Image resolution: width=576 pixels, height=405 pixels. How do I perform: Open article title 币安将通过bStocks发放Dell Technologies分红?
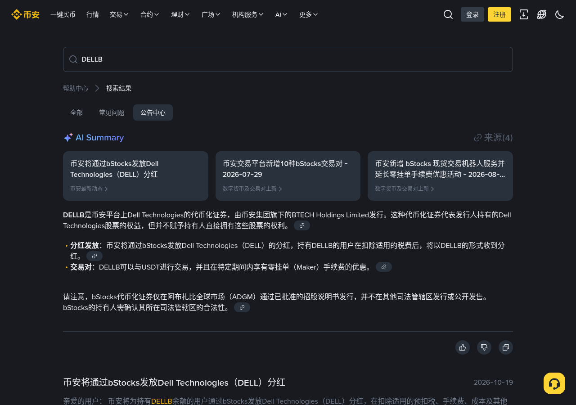174,382
